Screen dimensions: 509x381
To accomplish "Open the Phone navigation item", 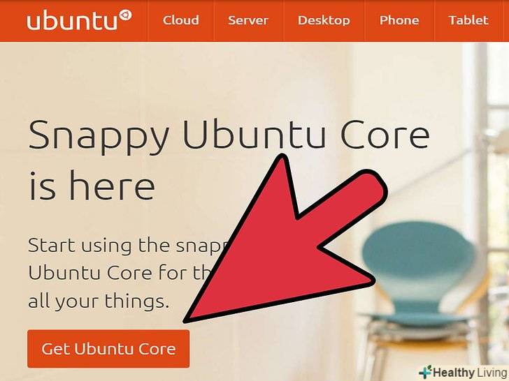I will [x=399, y=20].
